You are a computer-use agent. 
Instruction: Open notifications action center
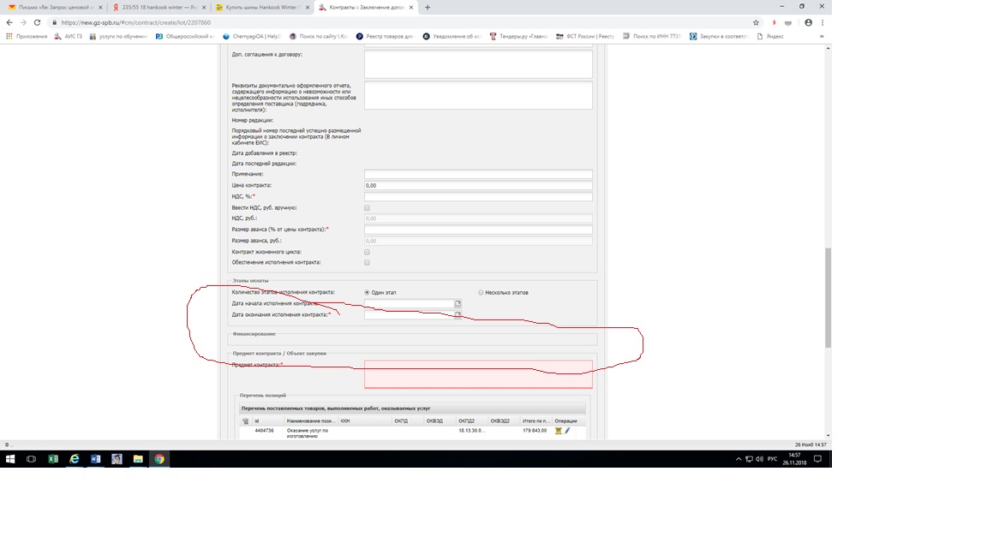click(x=817, y=459)
